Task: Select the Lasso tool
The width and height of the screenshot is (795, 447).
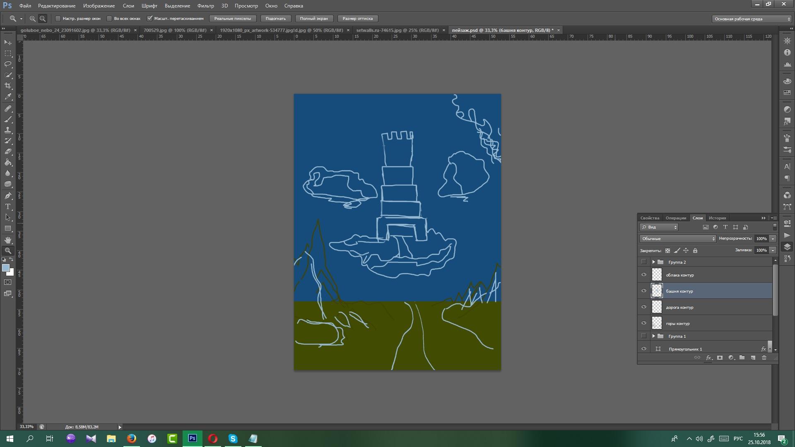Action: (x=8, y=64)
